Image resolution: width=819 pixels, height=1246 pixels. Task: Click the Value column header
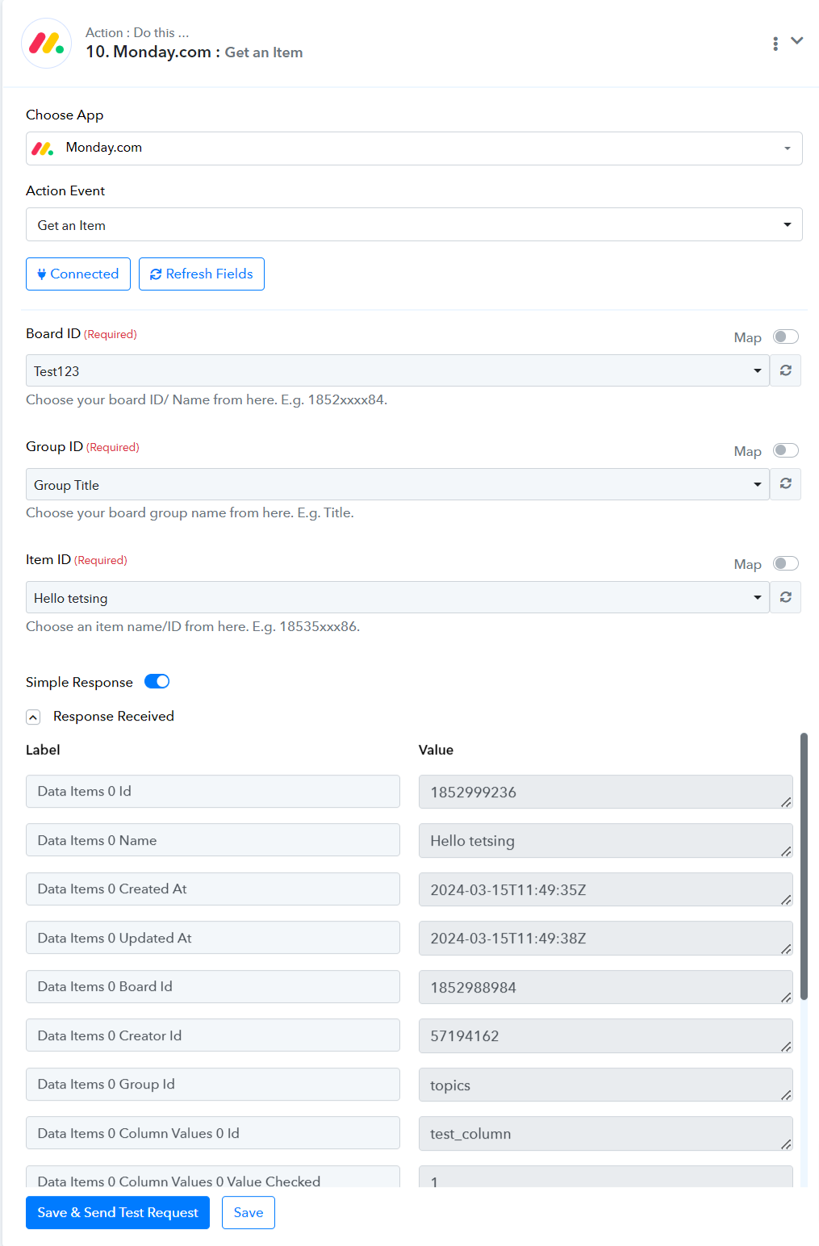point(436,750)
